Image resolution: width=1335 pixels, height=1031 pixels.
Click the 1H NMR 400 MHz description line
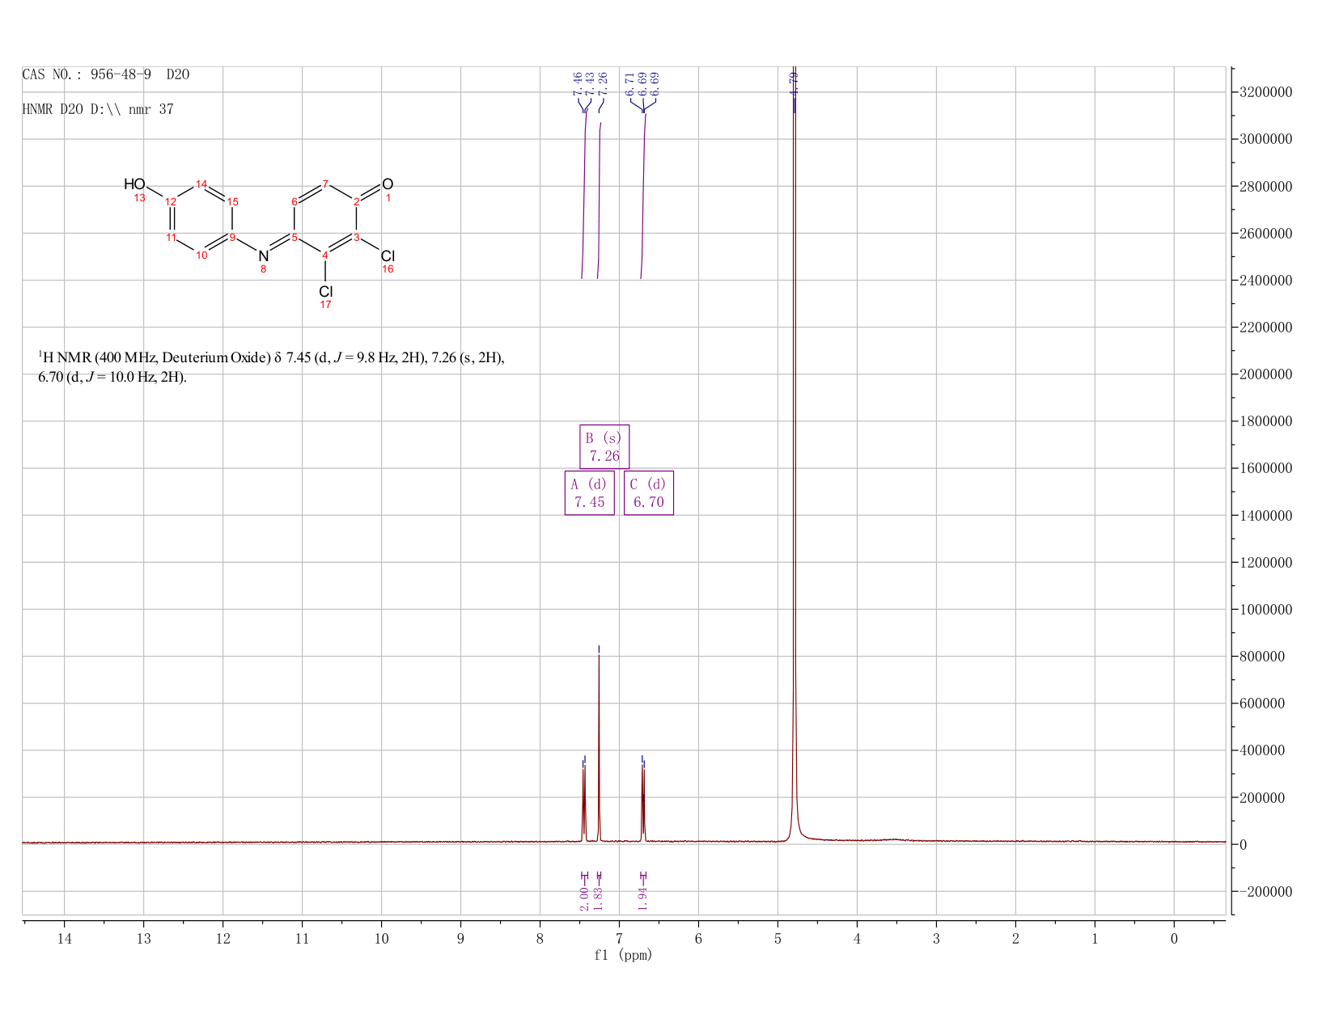(x=272, y=357)
